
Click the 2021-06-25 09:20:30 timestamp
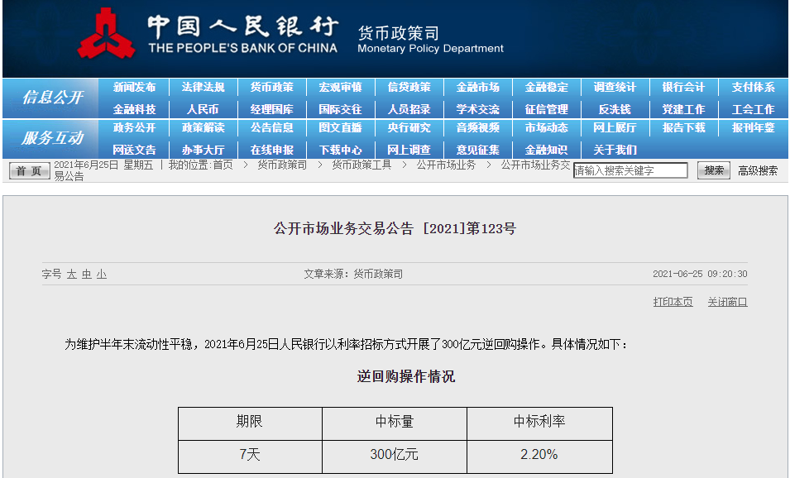coord(700,274)
